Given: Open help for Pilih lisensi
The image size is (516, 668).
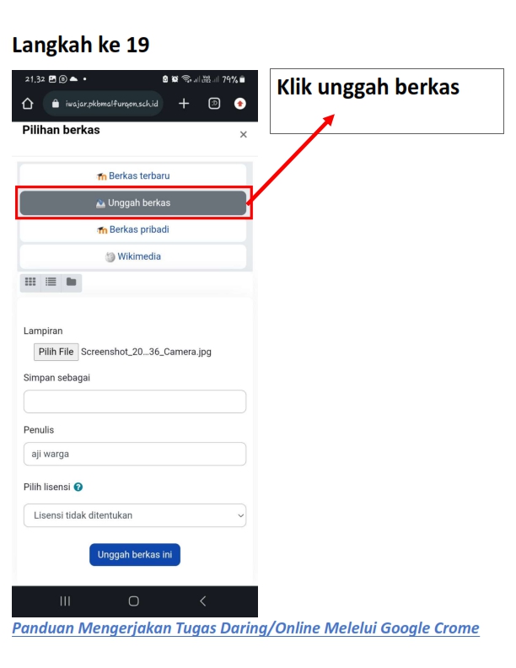Looking at the screenshot, I should click(78, 487).
